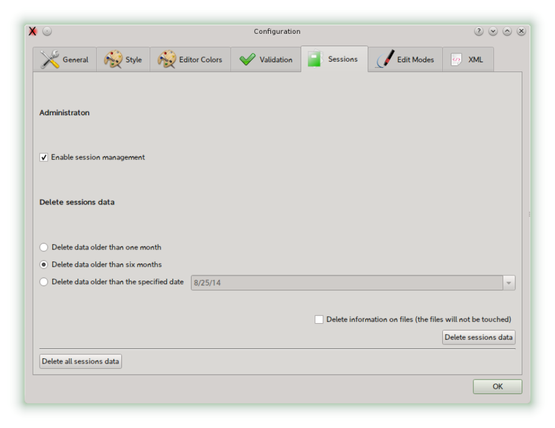Viewport: 555px width, 428px height.
Task: Click the Configuration window title
Action: 277,32
